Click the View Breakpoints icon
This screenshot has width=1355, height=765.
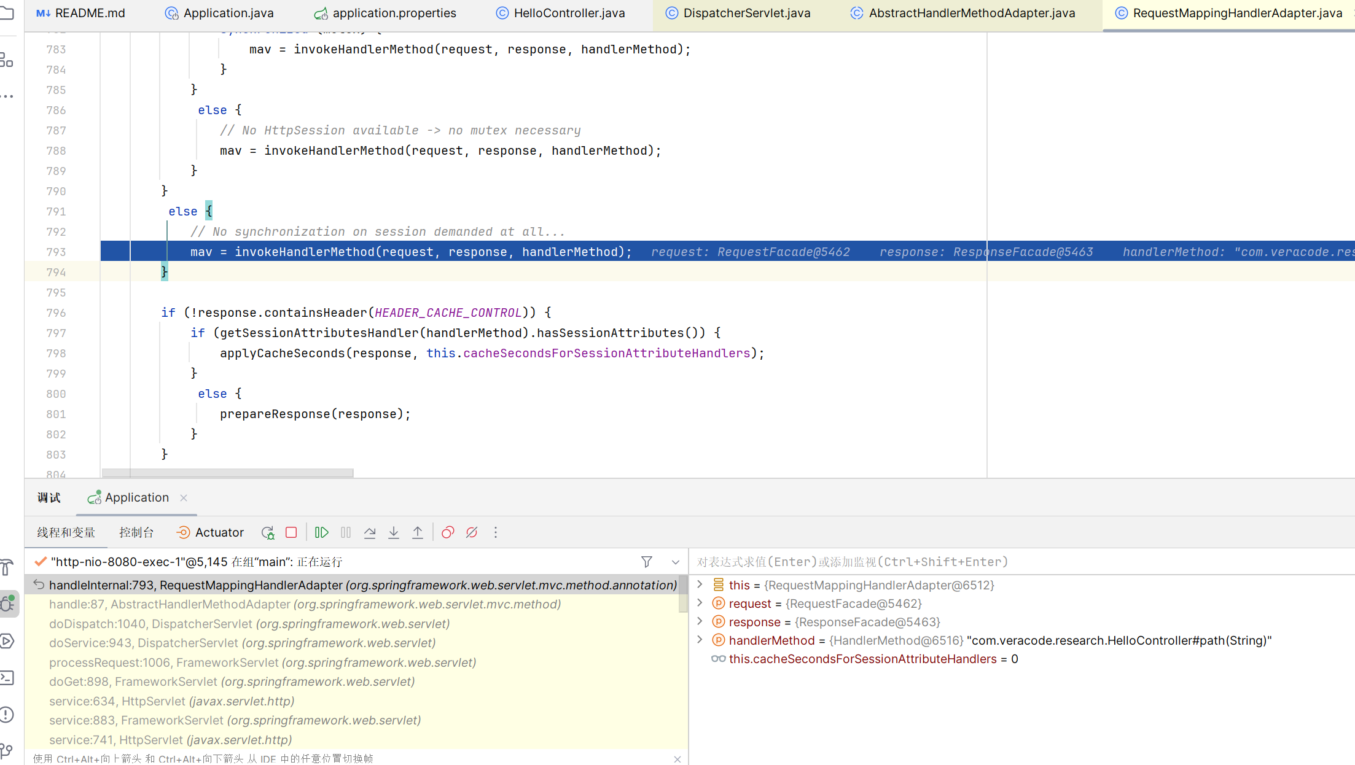pyautogui.click(x=448, y=532)
